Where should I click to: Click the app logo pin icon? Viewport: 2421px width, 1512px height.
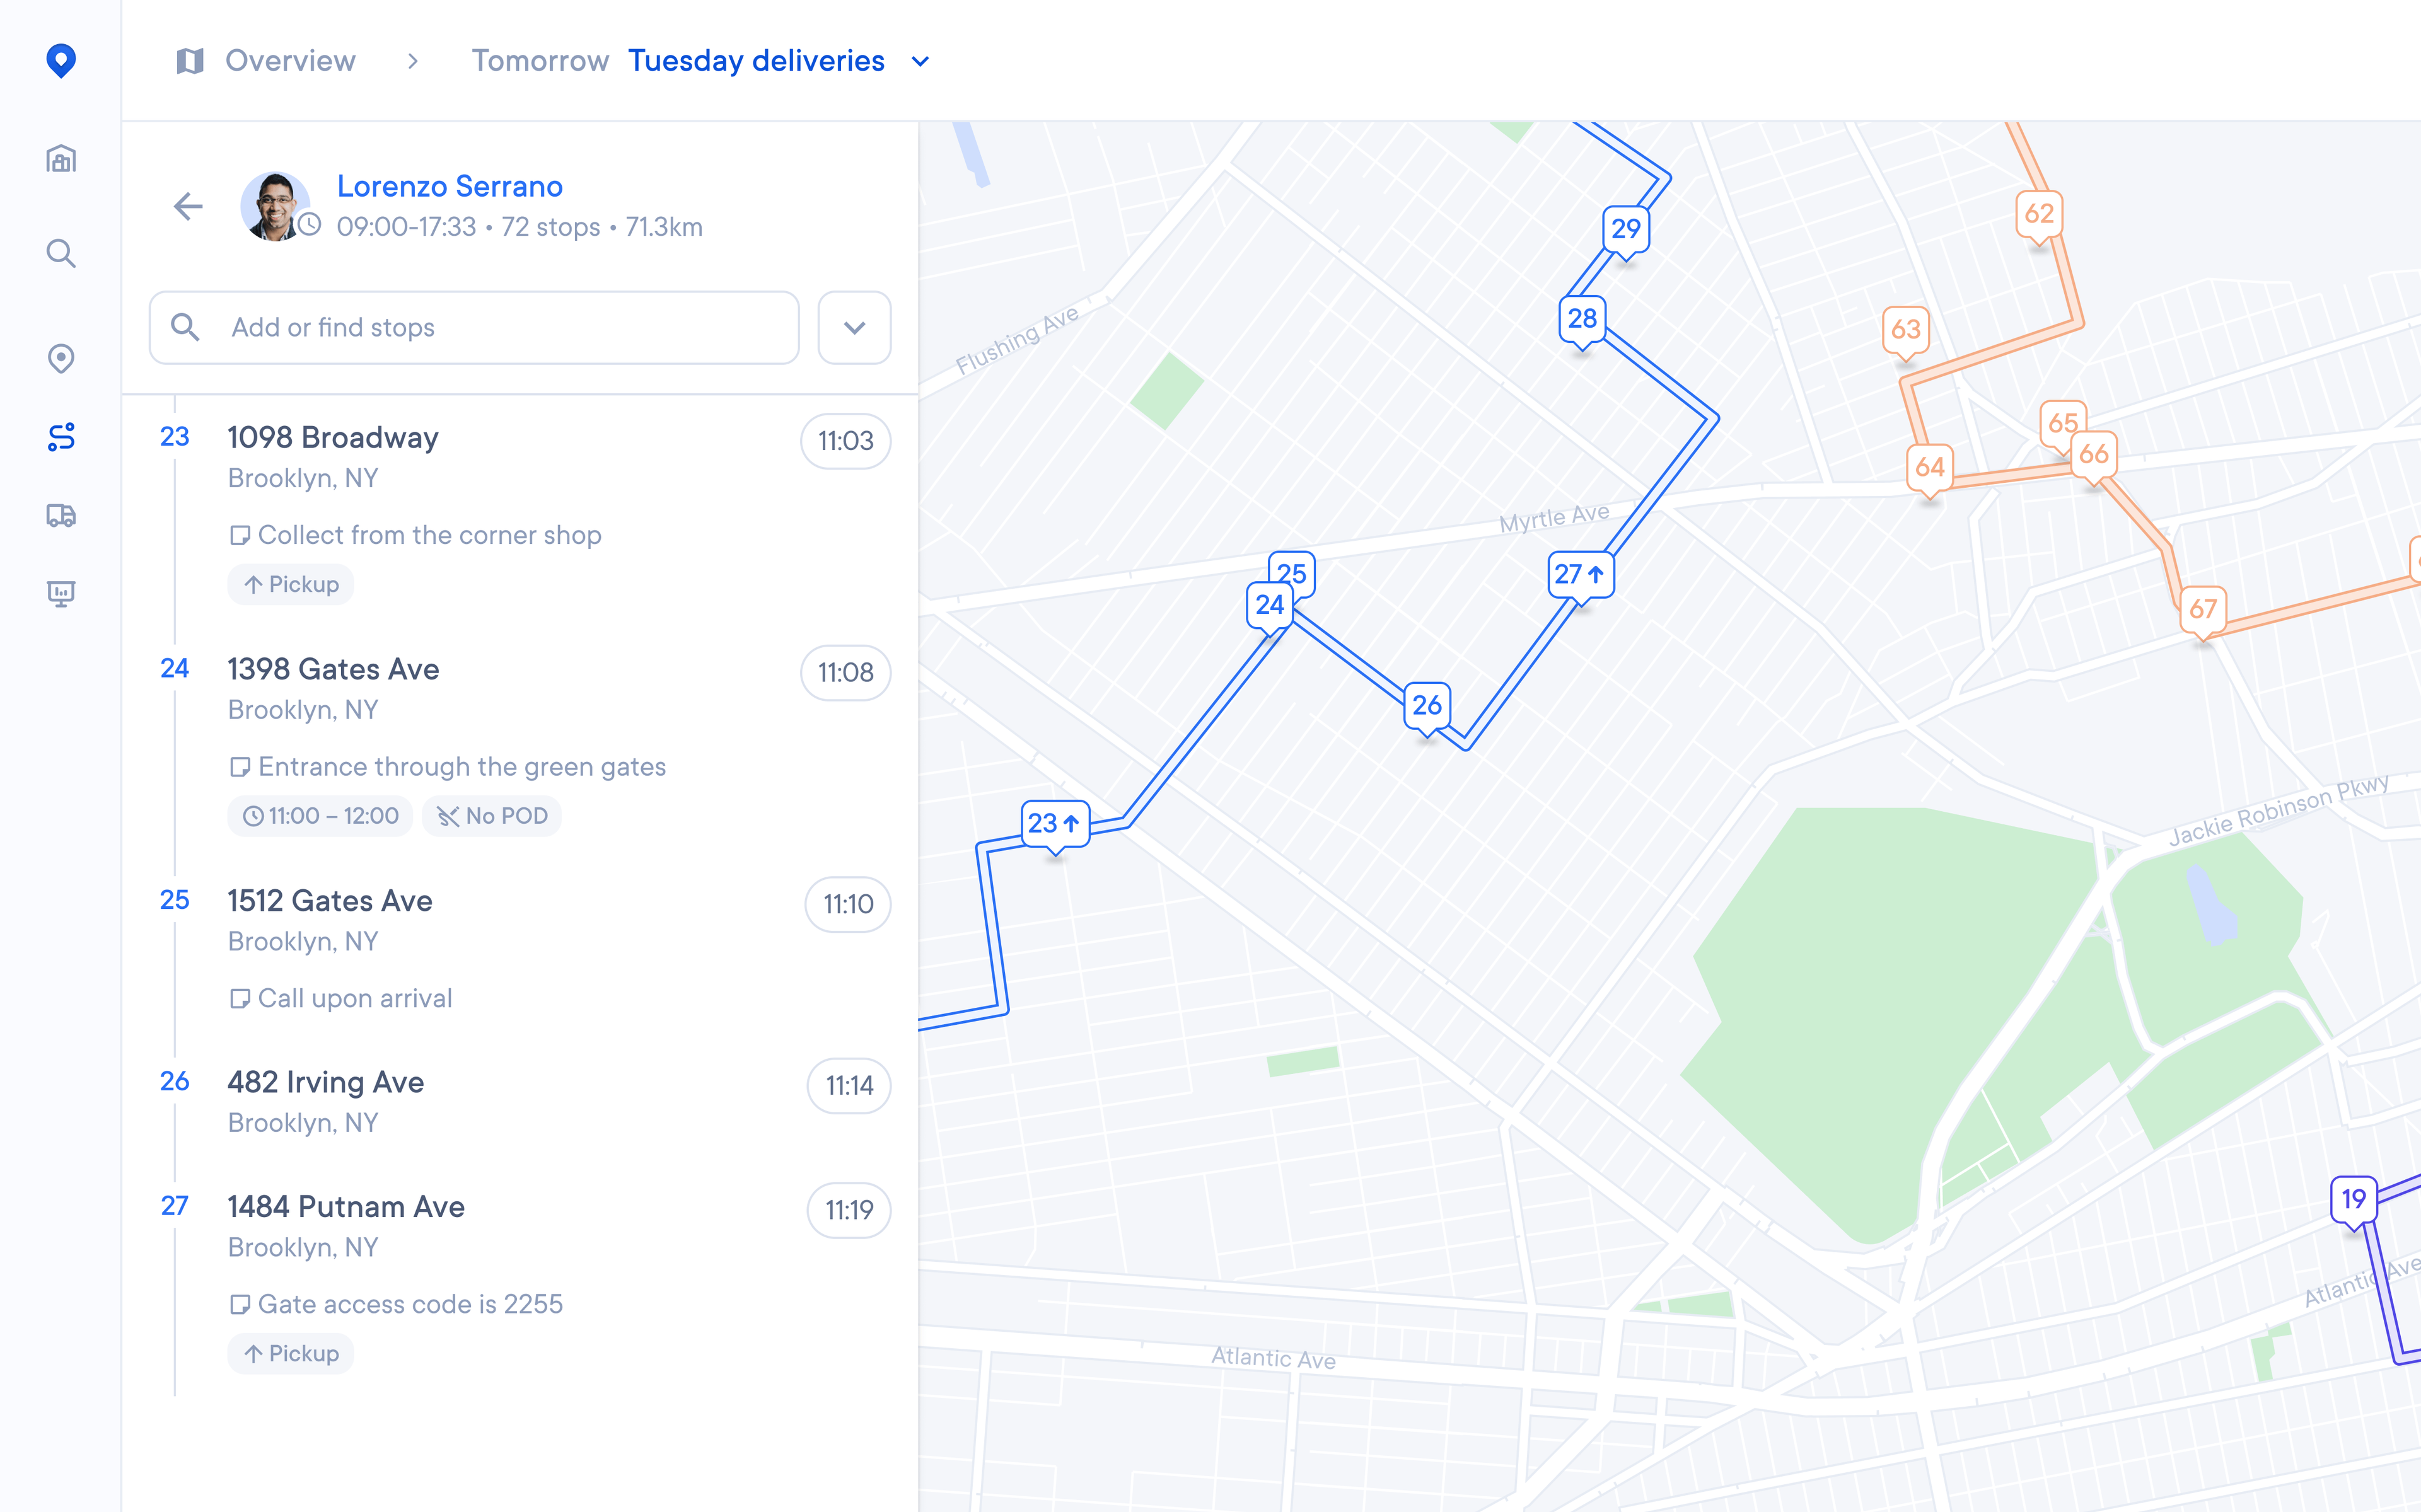[x=61, y=61]
